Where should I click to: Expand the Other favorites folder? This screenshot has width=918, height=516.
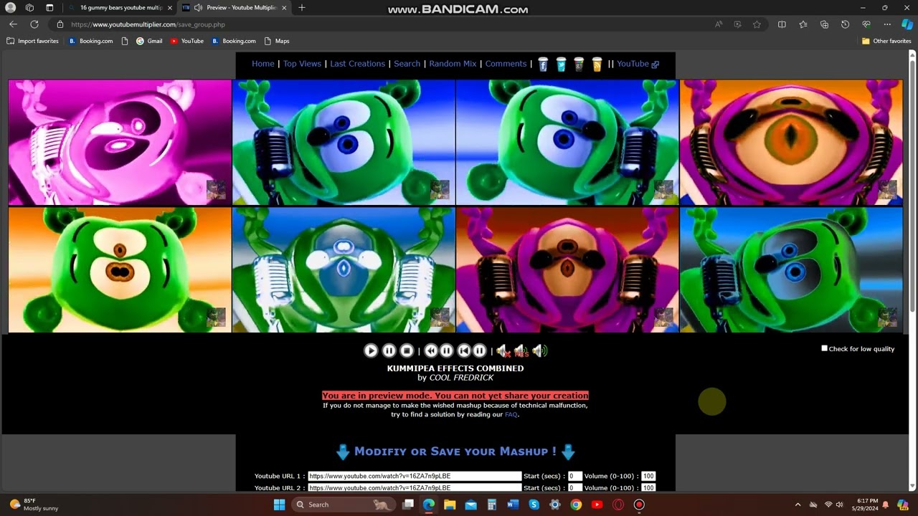(x=886, y=41)
